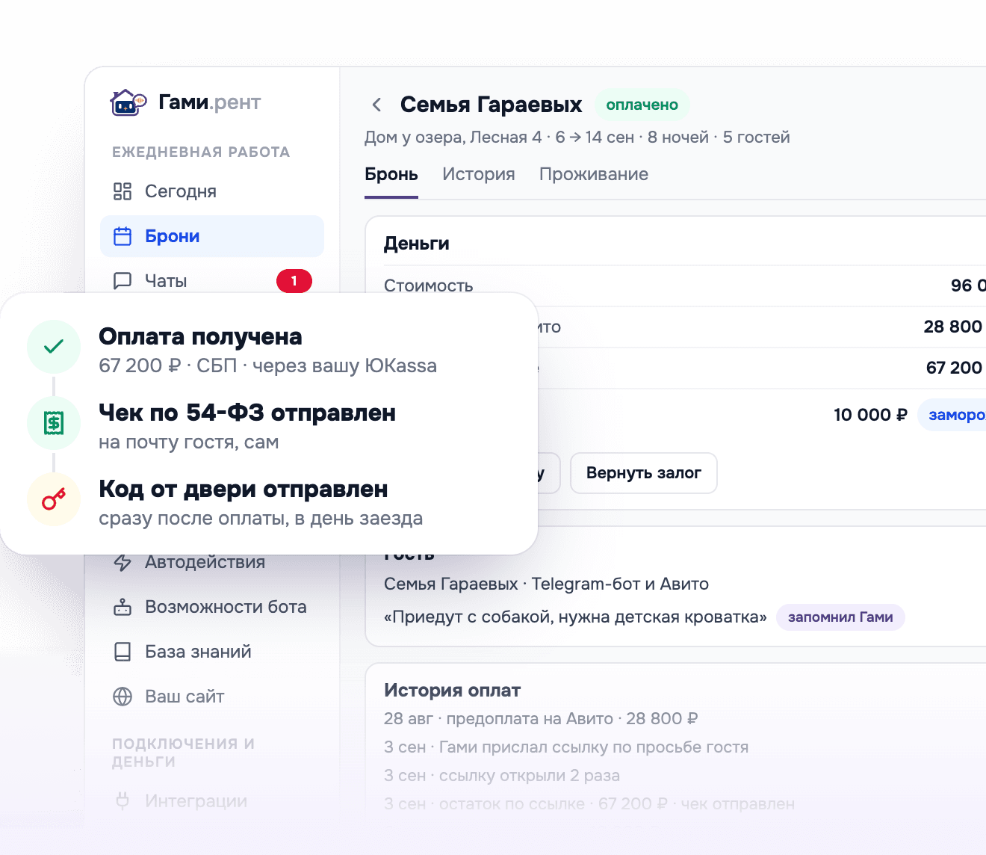986x855 pixels.
Task: Click the заморожен deposit status badge
Action: point(952,415)
